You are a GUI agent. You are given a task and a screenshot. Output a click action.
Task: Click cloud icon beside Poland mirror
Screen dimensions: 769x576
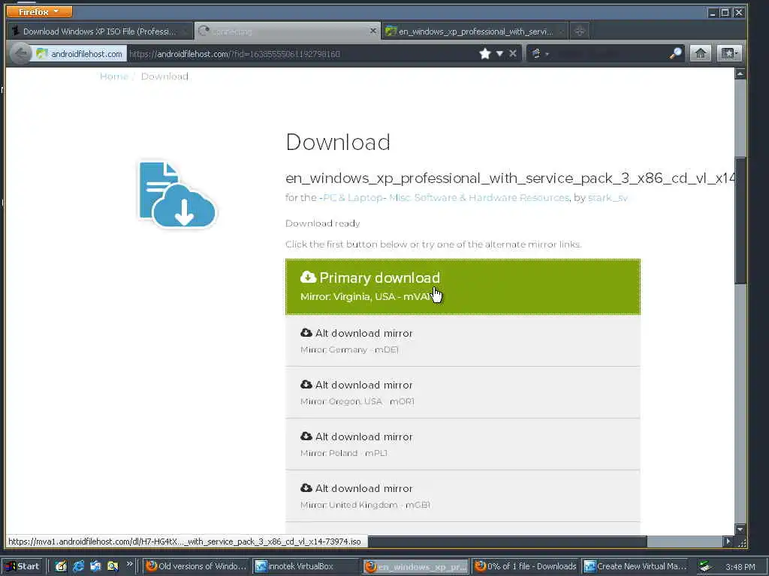coord(306,436)
